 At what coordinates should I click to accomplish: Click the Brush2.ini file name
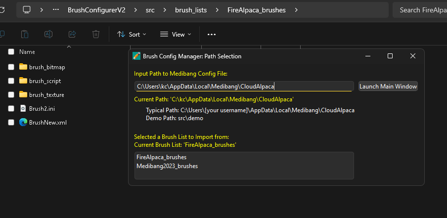41,108
